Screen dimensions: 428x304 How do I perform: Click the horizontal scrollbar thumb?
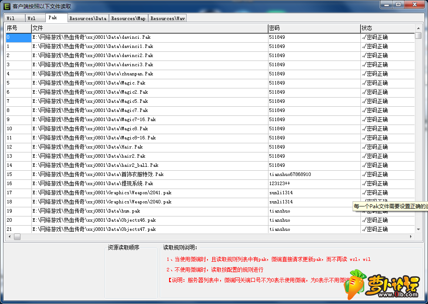pos(17,236)
